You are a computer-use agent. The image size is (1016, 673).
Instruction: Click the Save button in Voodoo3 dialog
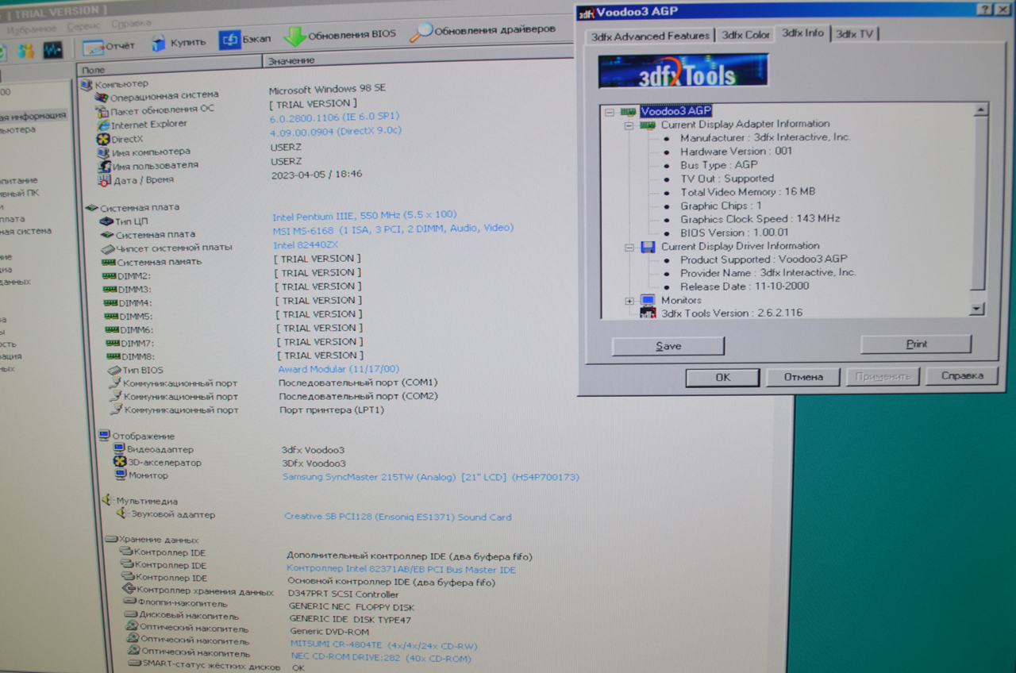(x=668, y=346)
